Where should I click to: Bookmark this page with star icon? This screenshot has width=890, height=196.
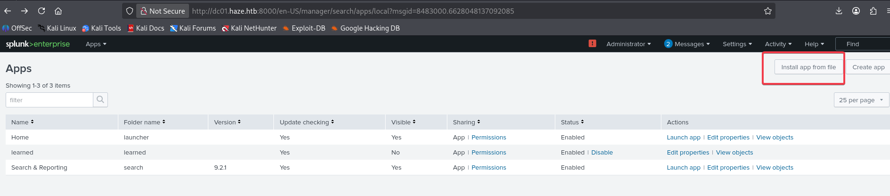767,11
